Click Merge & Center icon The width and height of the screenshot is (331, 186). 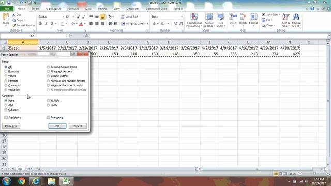(x=123, y=24)
